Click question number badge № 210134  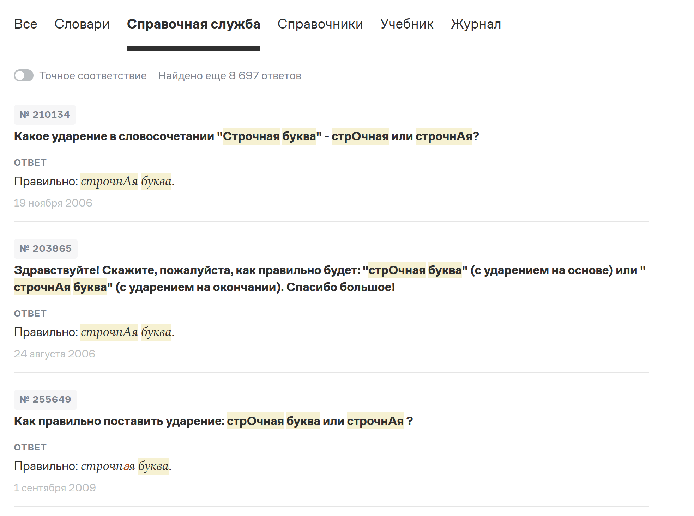coord(45,115)
